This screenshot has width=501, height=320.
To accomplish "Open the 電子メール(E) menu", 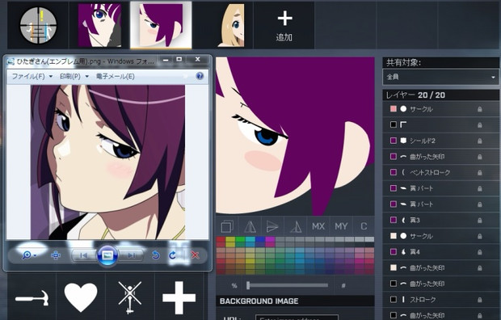I will pyautogui.click(x=115, y=77).
